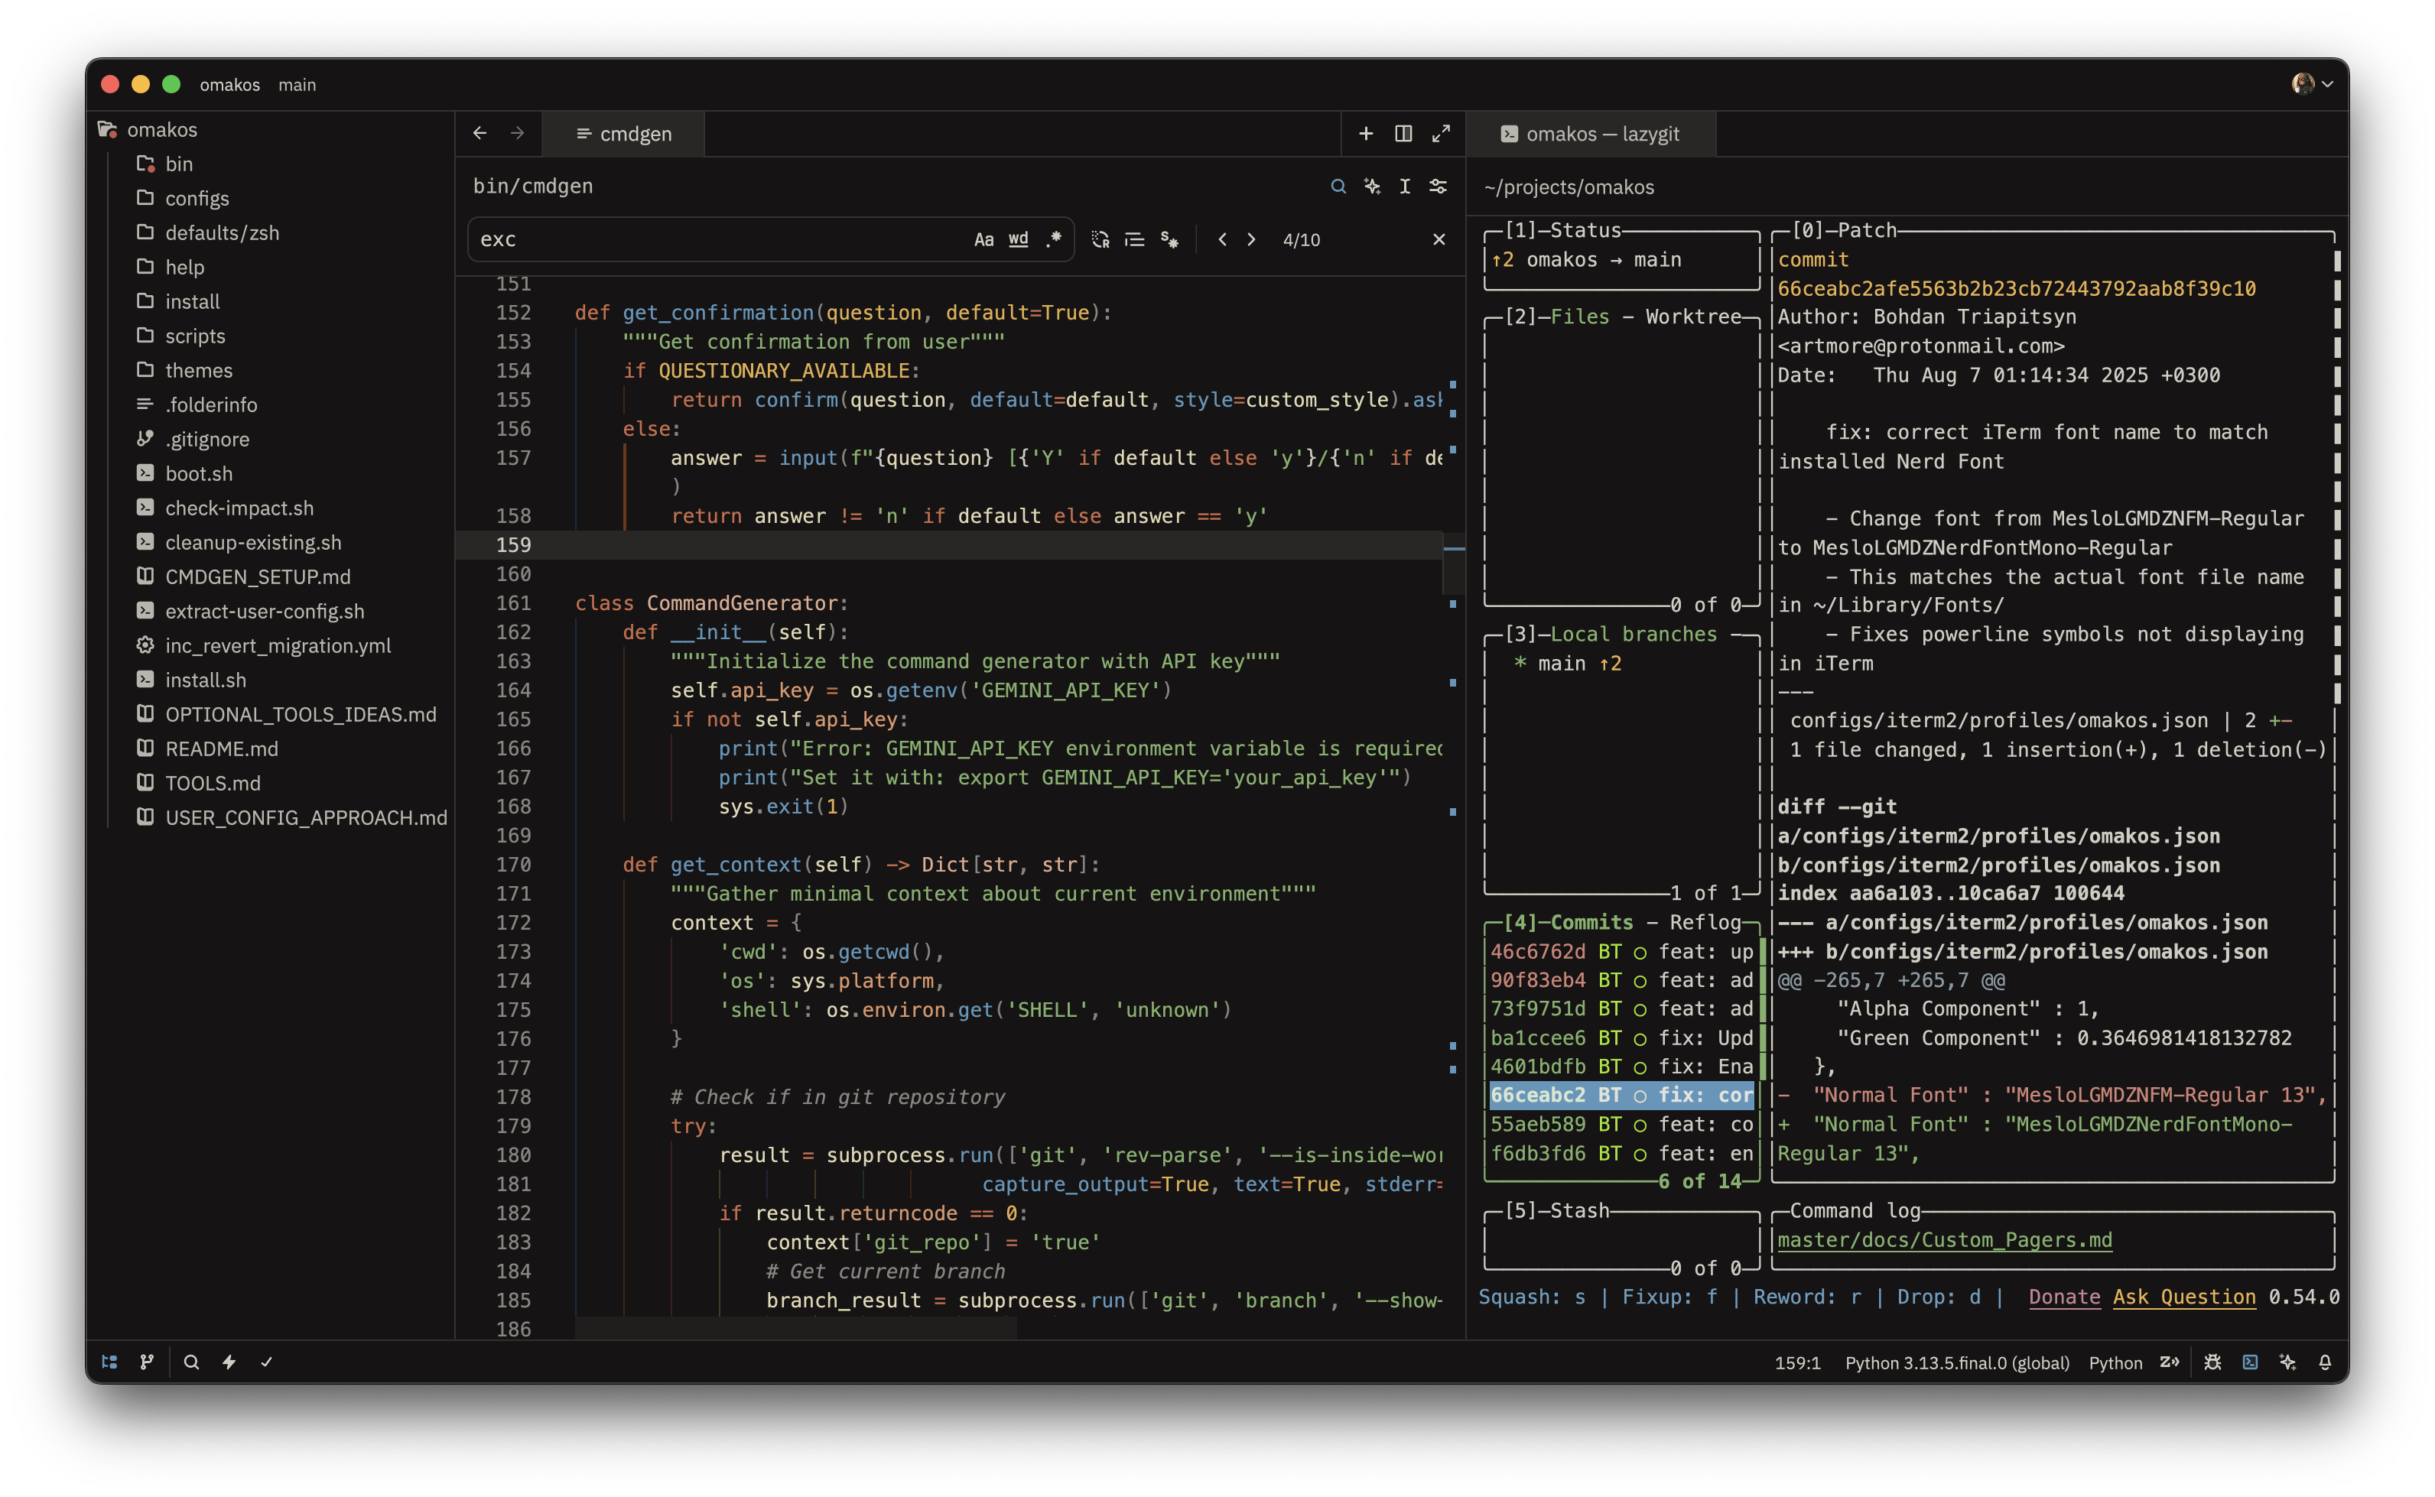This screenshot has width=2435, height=1497.
Task: Expand the configs folder
Action: (x=196, y=198)
